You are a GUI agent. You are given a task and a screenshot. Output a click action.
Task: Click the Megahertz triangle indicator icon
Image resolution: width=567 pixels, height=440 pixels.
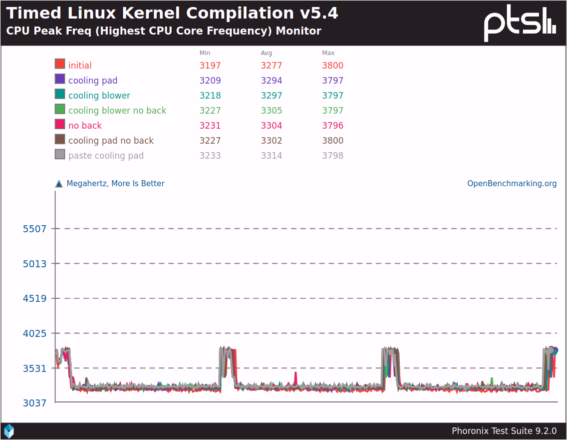pyautogui.click(x=59, y=184)
